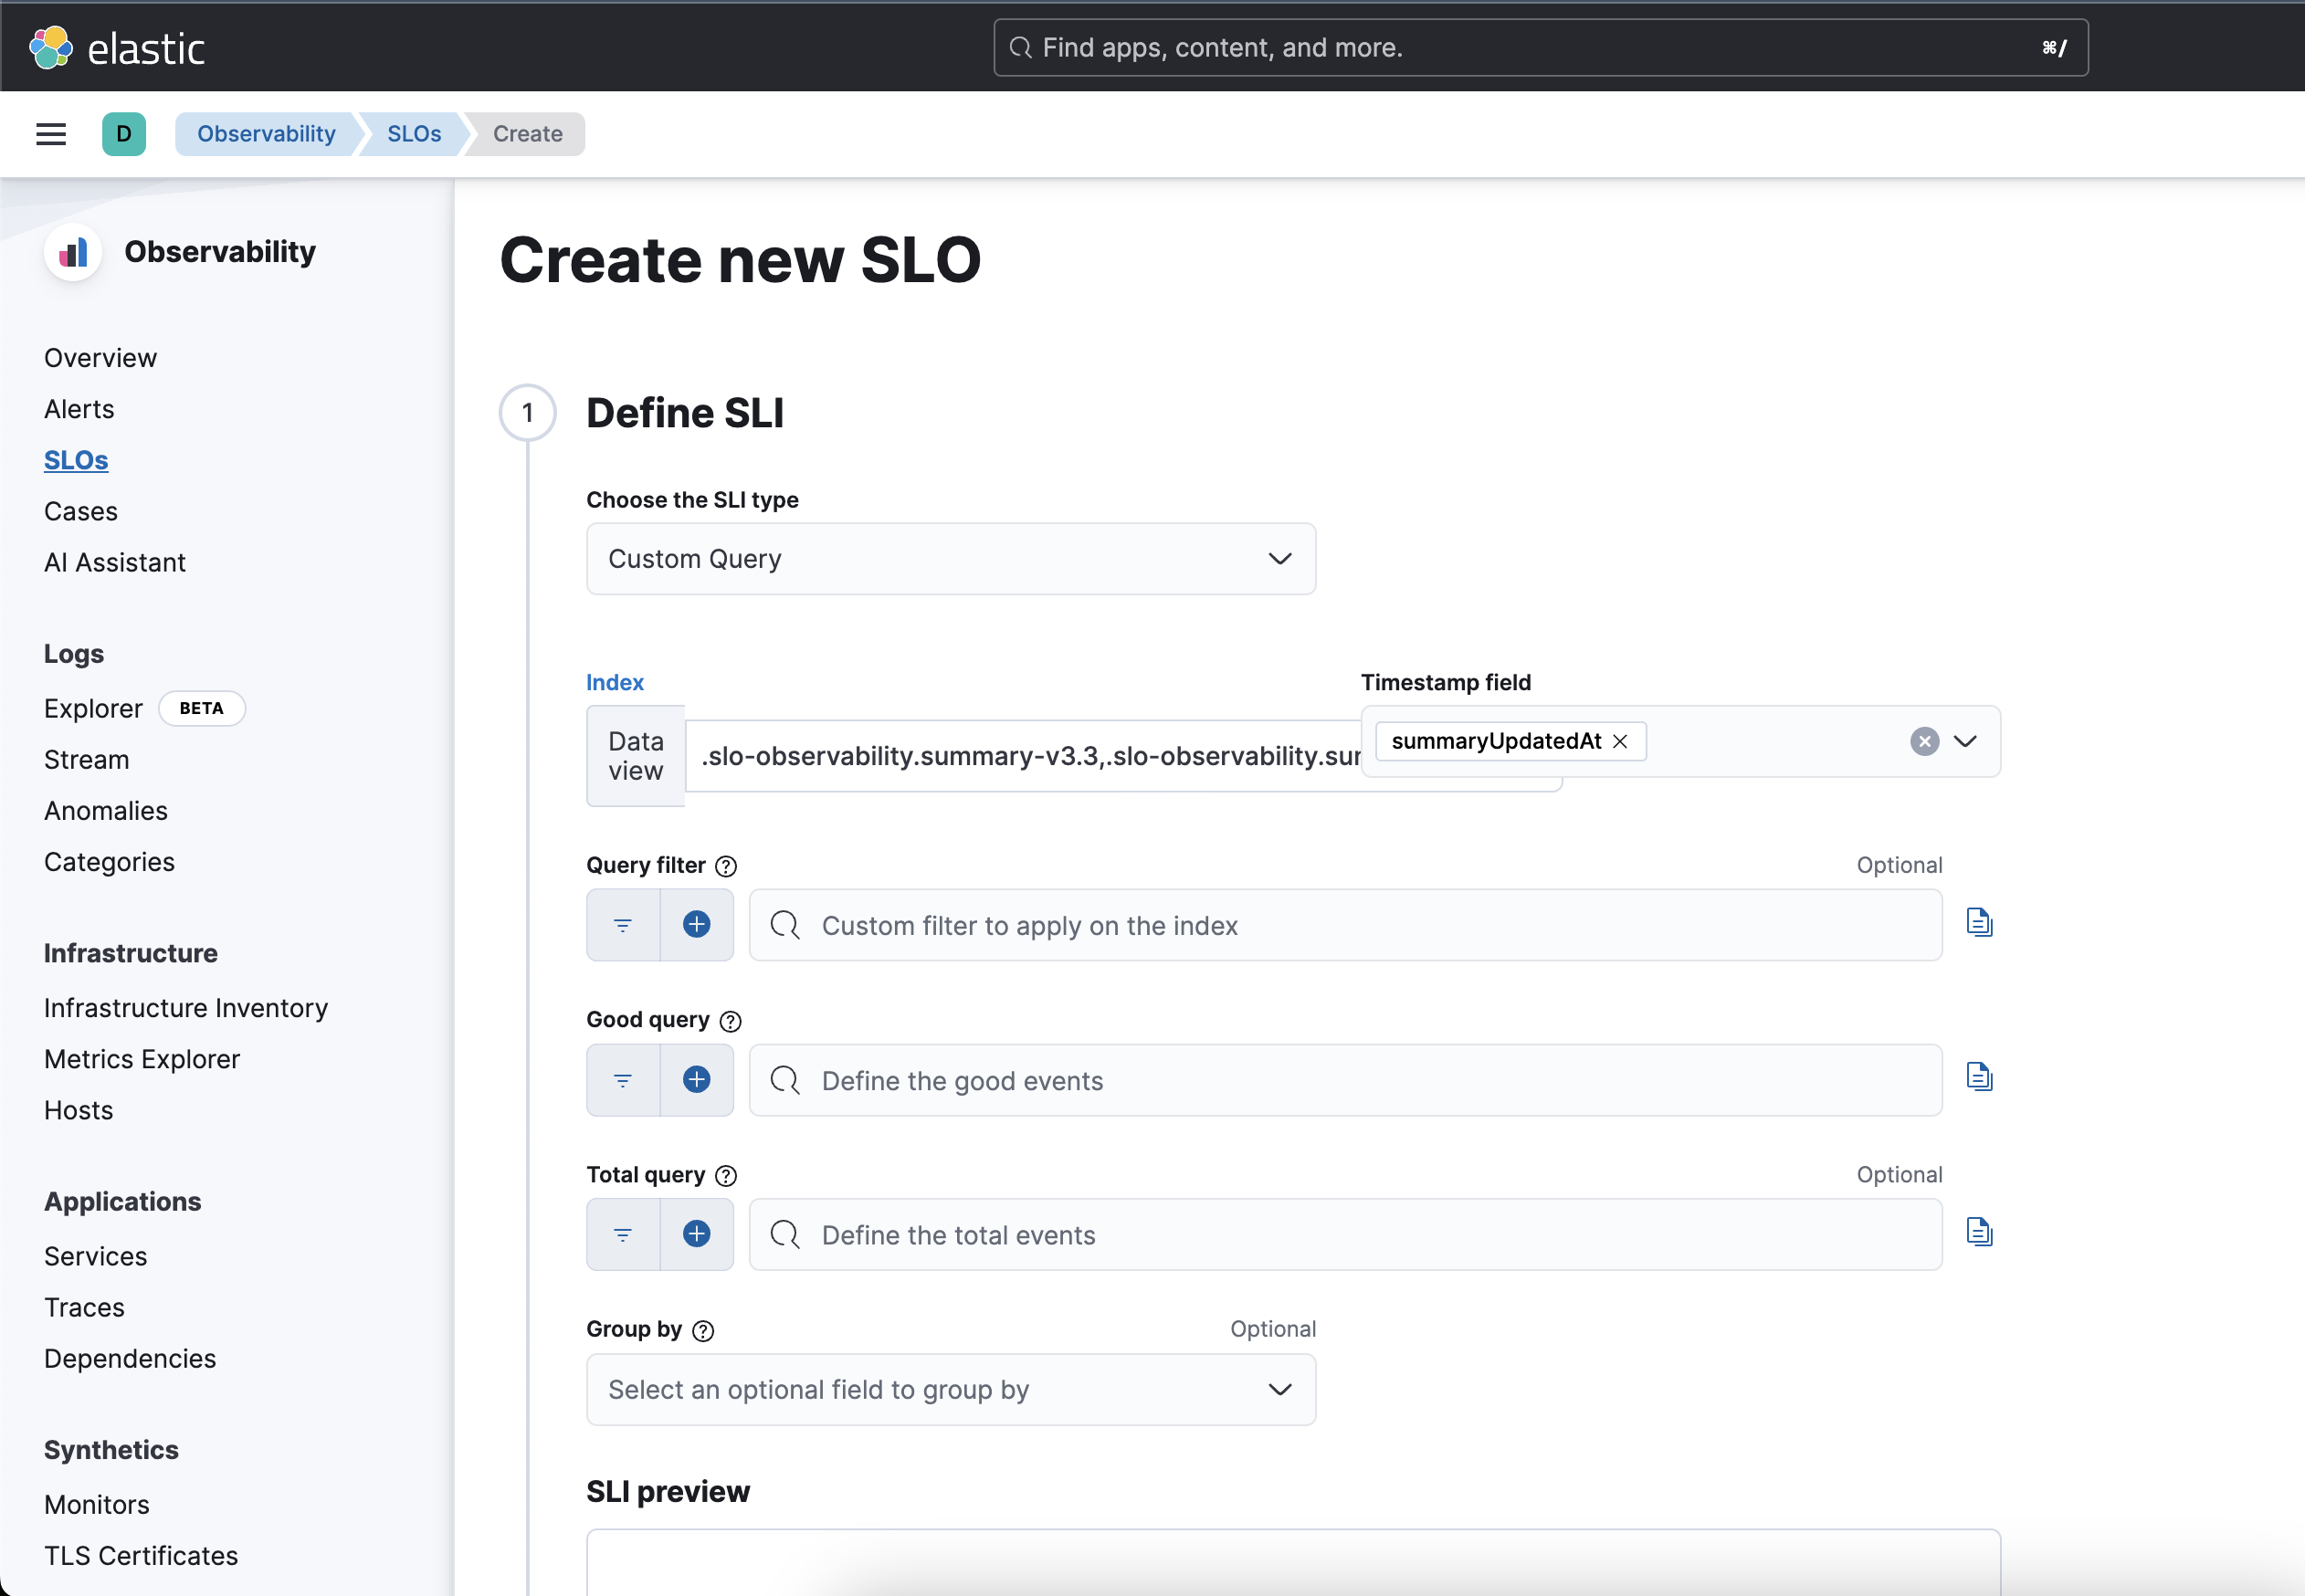
Task: View documents icon beside Good query
Action: (1979, 1077)
